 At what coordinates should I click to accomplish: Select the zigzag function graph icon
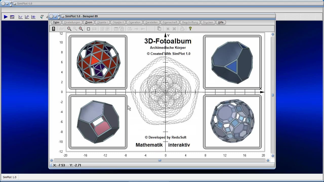[x=21, y=17]
